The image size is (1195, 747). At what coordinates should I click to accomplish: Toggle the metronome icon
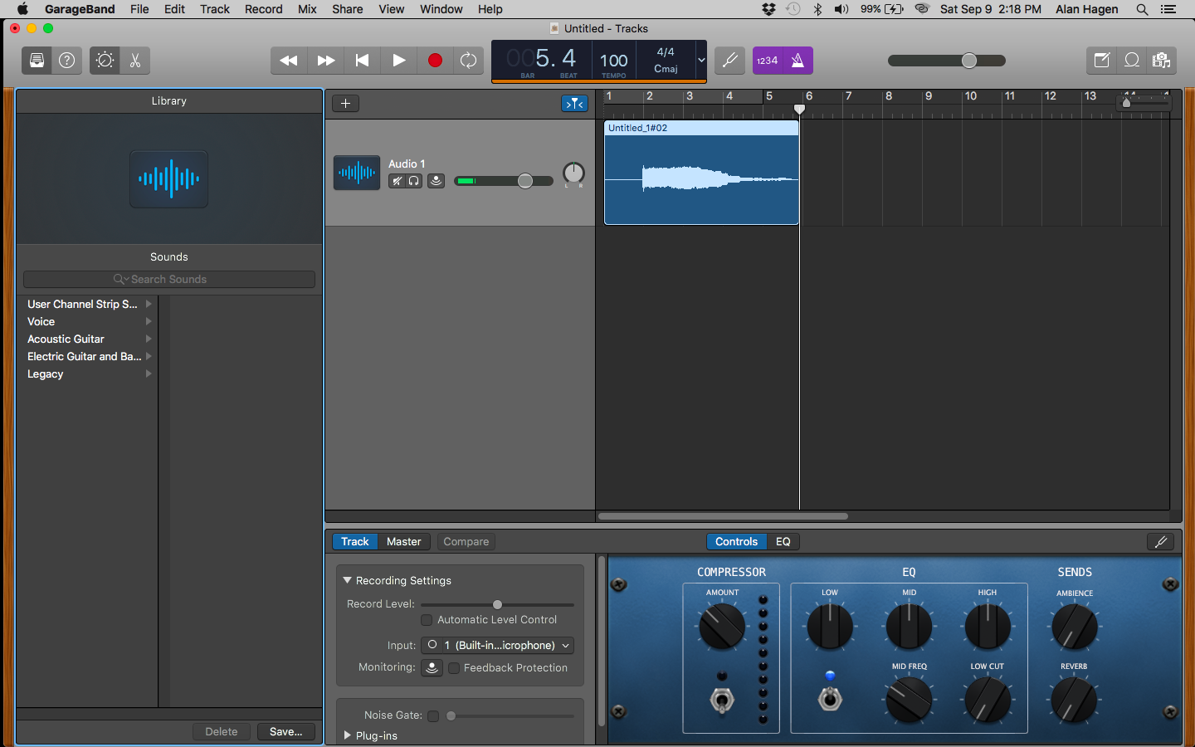point(797,61)
